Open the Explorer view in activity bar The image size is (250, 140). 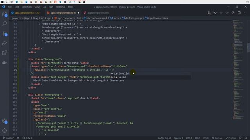[x=5, y=14]
